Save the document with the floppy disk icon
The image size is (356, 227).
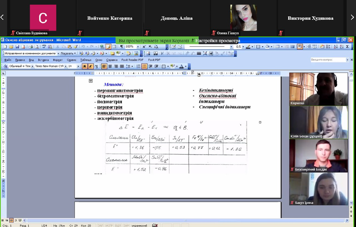tap(17, 47)
